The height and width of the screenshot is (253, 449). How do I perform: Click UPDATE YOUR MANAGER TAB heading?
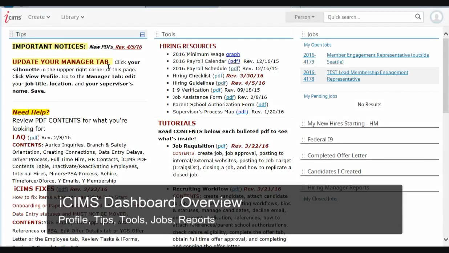[61, 62]
